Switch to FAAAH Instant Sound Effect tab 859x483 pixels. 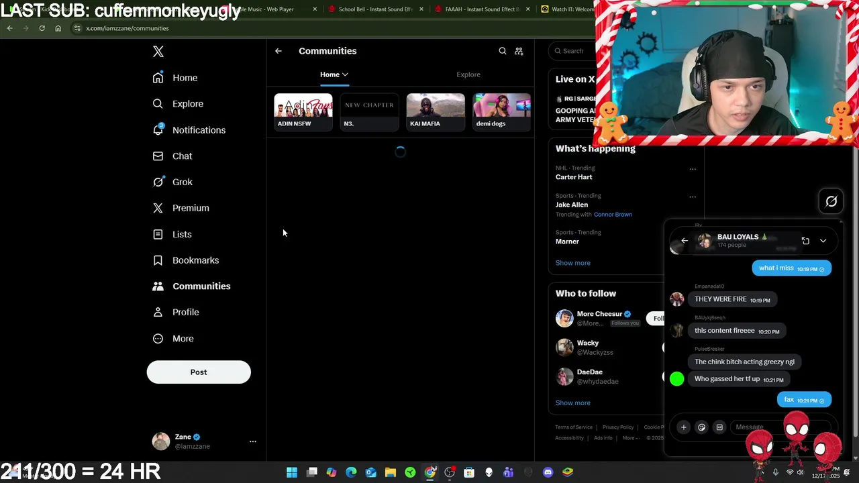click(483, 9)
